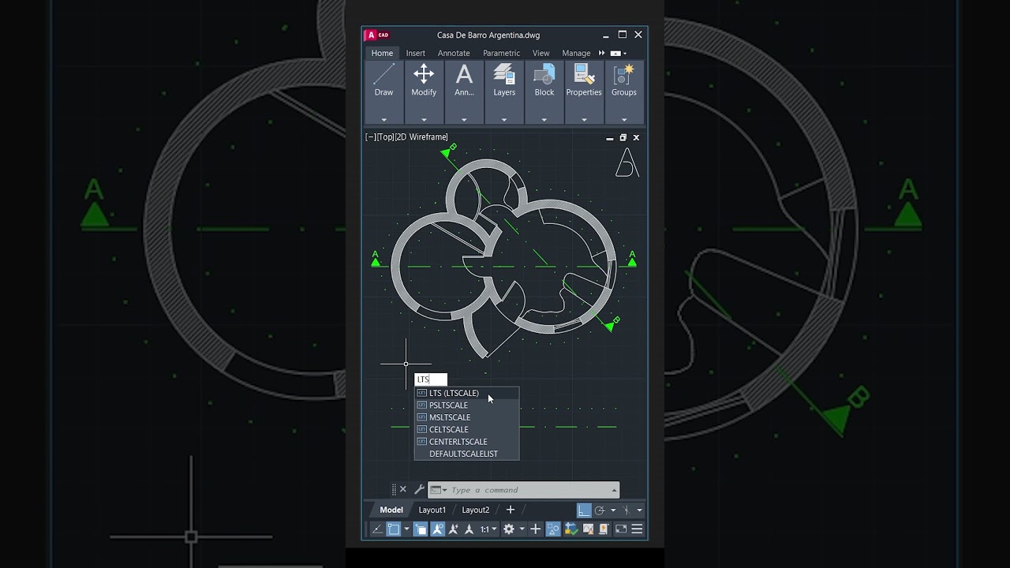Click the hardware acceleration curve icon
This screenshot has height=568, width=1010.
[x=588, y=529]
